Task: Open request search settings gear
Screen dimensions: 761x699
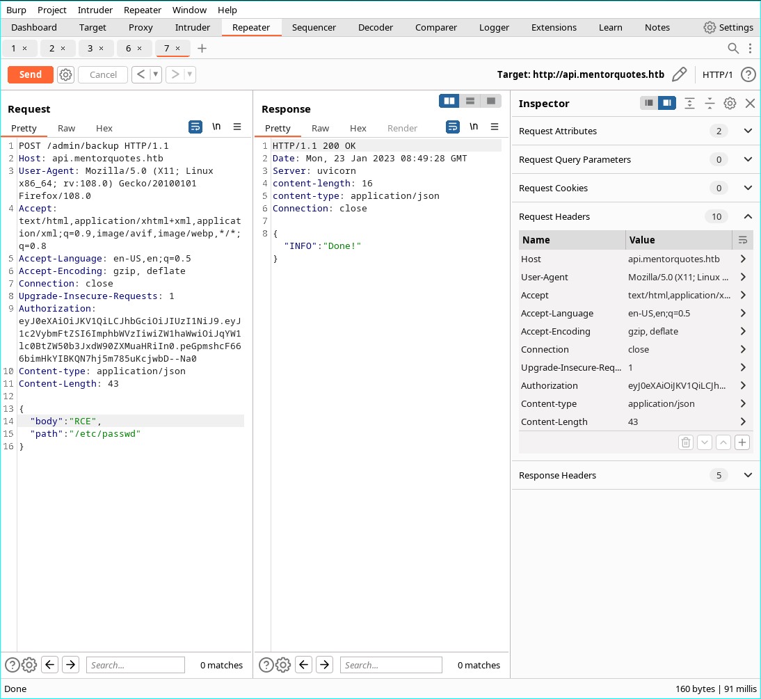Action: (x=29, y=665)
